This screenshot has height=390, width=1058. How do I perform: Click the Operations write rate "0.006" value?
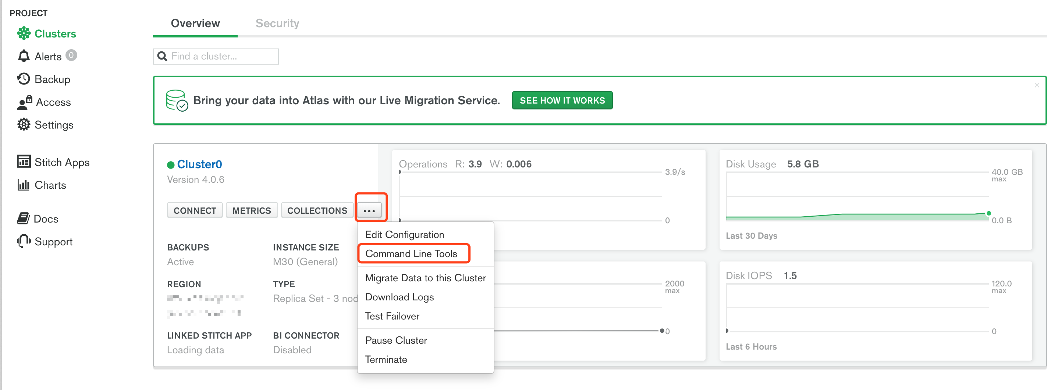[519, 164]
